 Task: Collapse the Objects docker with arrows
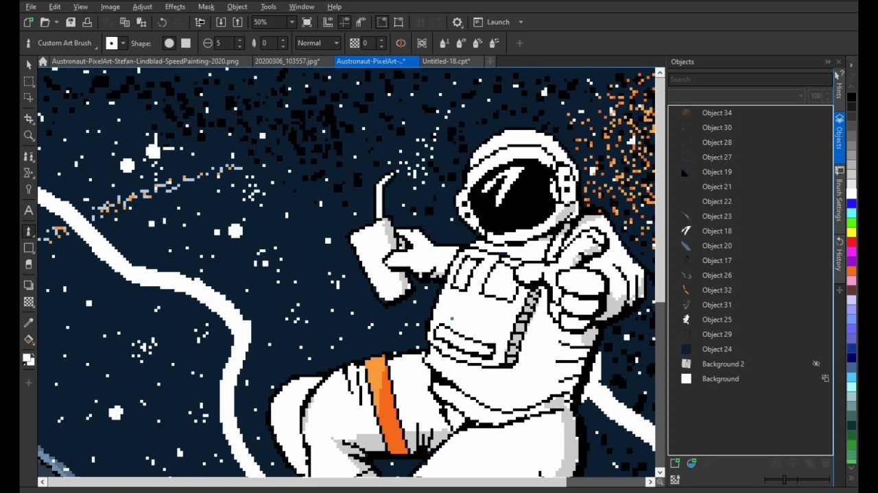tap(828, 62)
